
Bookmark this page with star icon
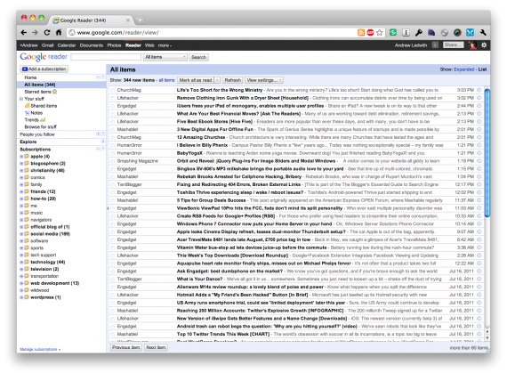coord(380,32)
